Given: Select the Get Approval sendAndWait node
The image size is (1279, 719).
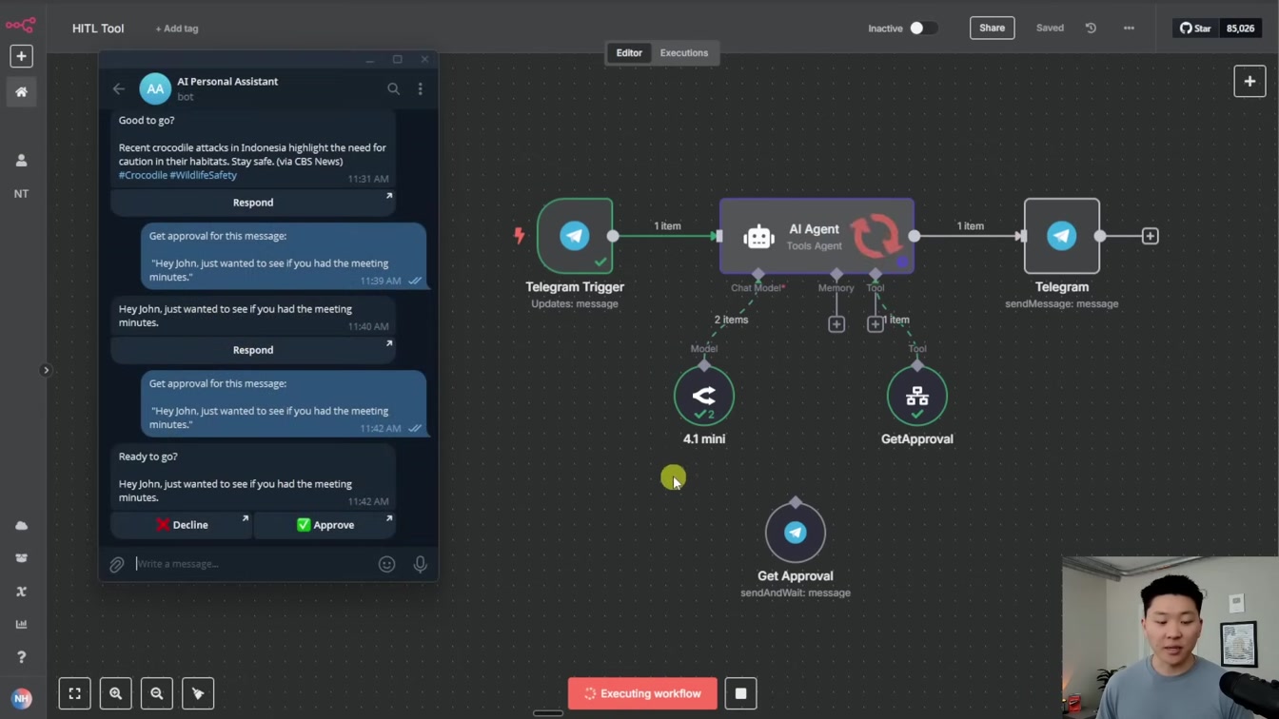Looking at the screenshot, I should click(796, 533).
